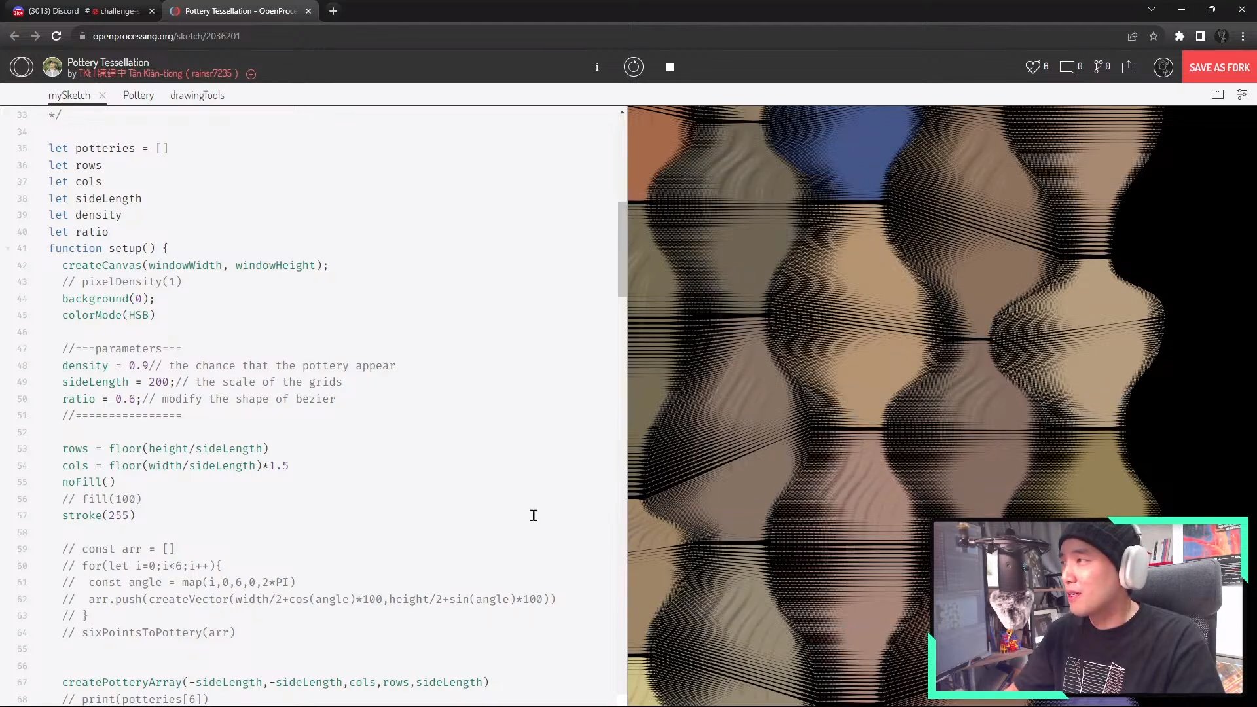Open the tab search chevron dropdown

1152,9
